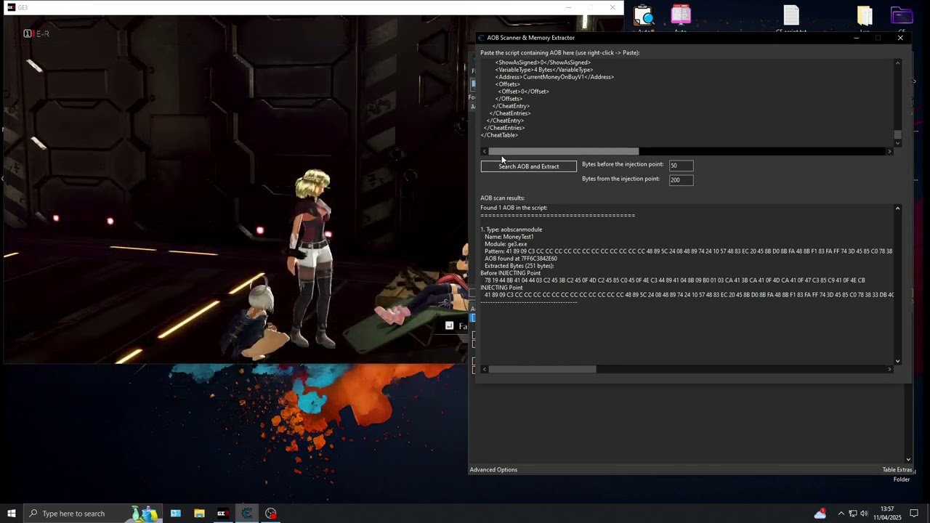Close the GE3 game window
This screenshot has width=930, height=523.
coord(612,7)
